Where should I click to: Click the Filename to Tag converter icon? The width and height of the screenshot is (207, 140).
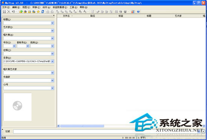62,12
